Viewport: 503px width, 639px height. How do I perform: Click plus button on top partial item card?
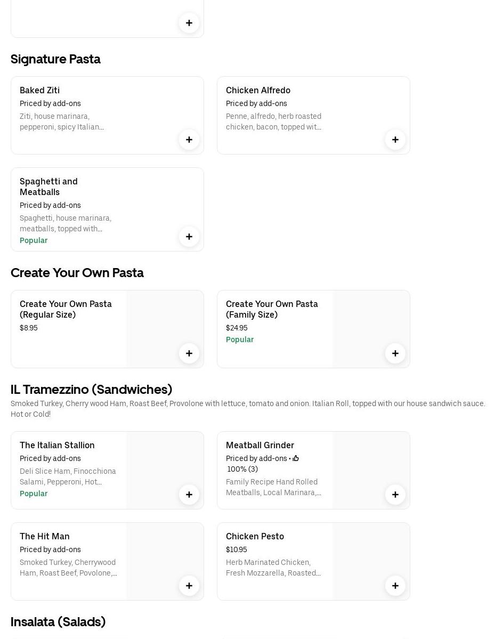189,23
